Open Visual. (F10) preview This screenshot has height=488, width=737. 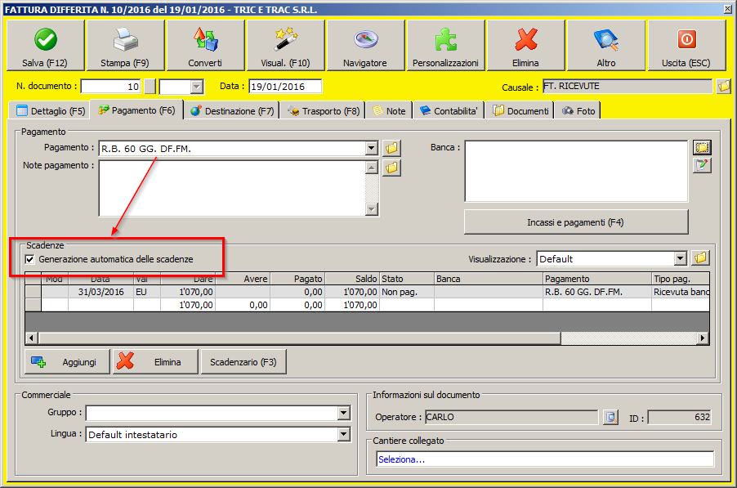click(285, 46)
